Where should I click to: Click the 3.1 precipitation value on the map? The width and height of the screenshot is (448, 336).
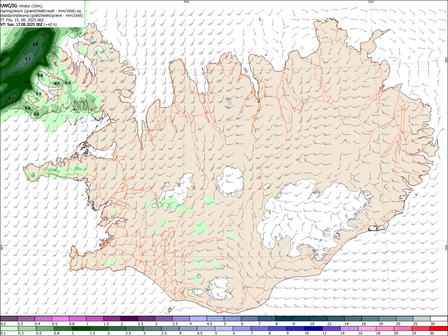click(x=28, y=59)
